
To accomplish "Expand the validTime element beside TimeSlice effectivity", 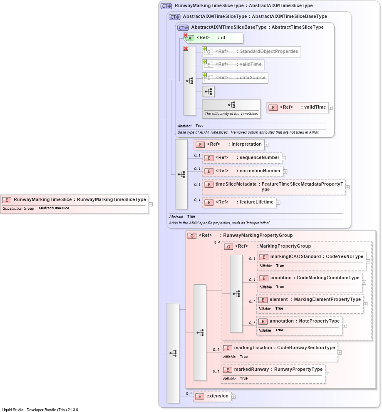I will click(331, 108).
